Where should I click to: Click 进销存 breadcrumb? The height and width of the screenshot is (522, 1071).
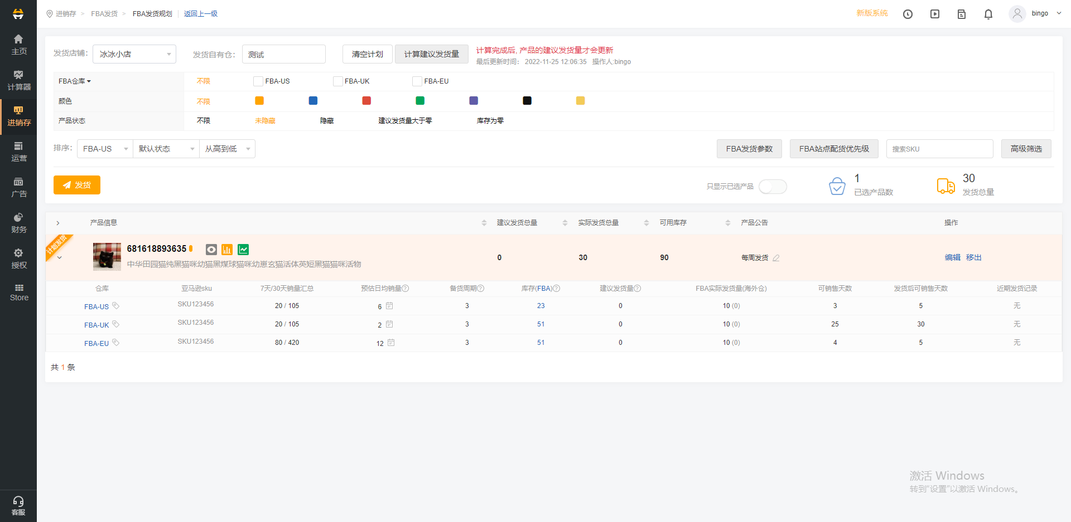click(x=66, y=14)
